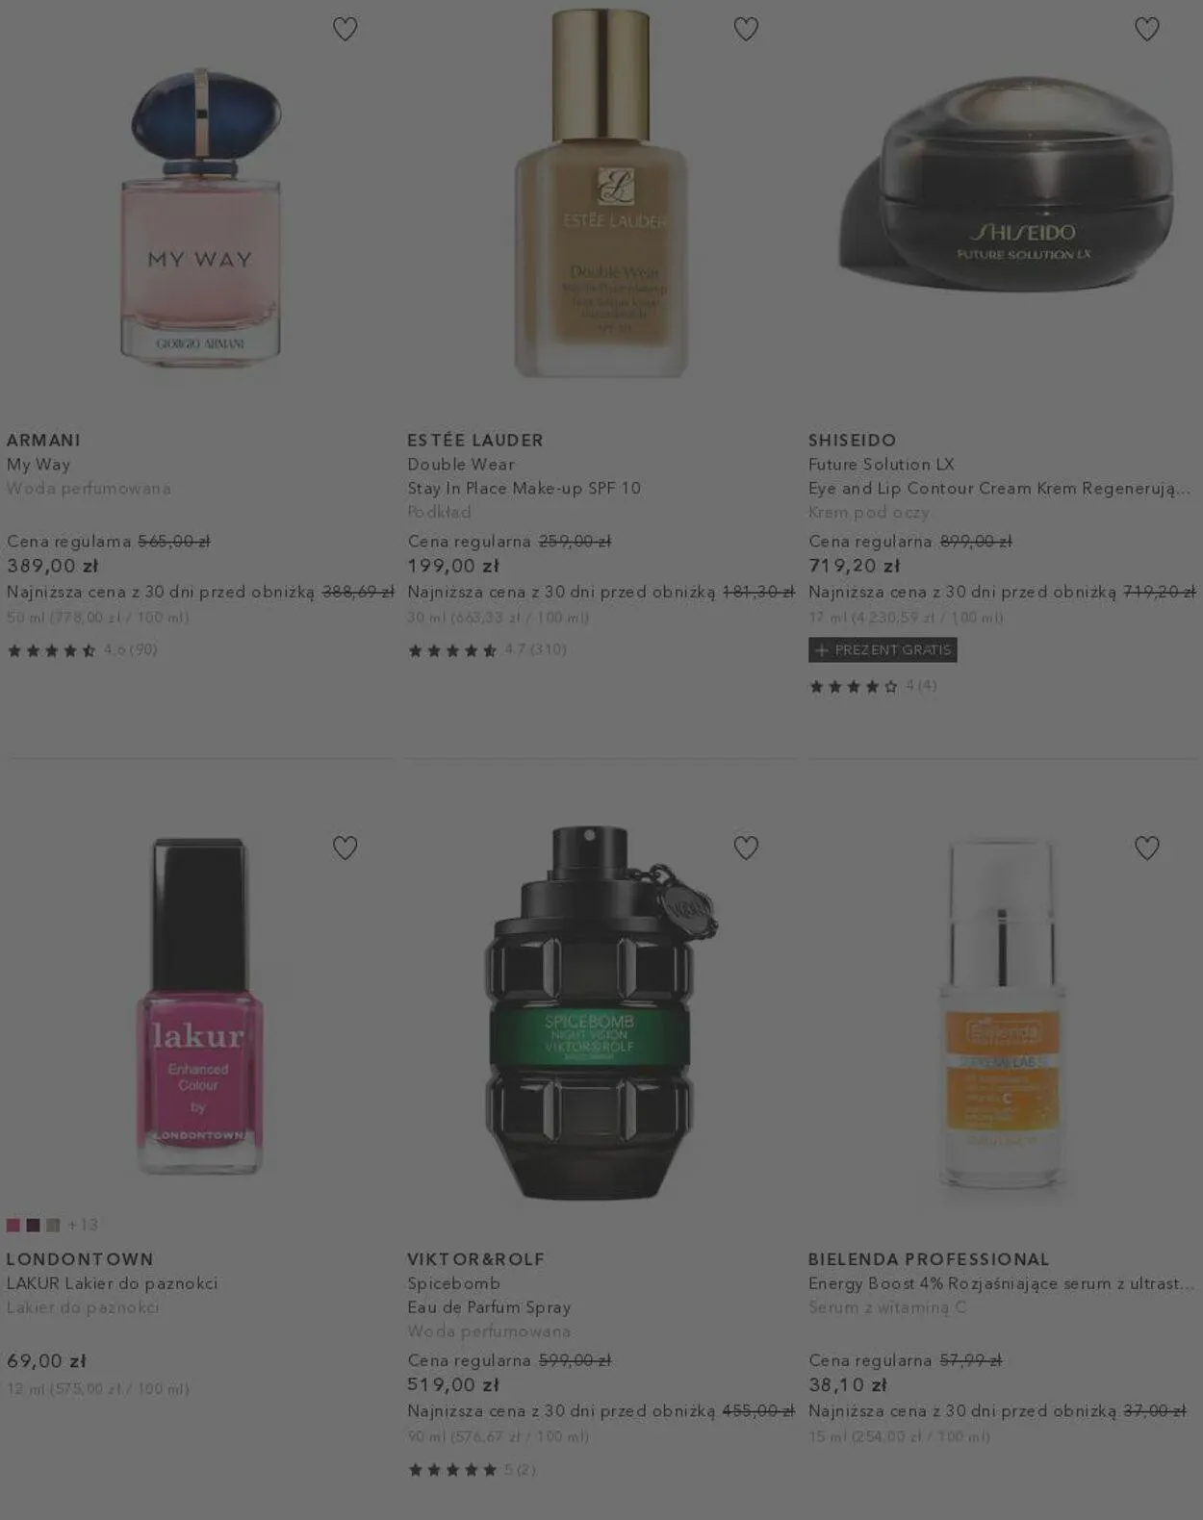Add Armani My Way to wishlist
The image size is (1203, 1520).
[x=345, y=29]
